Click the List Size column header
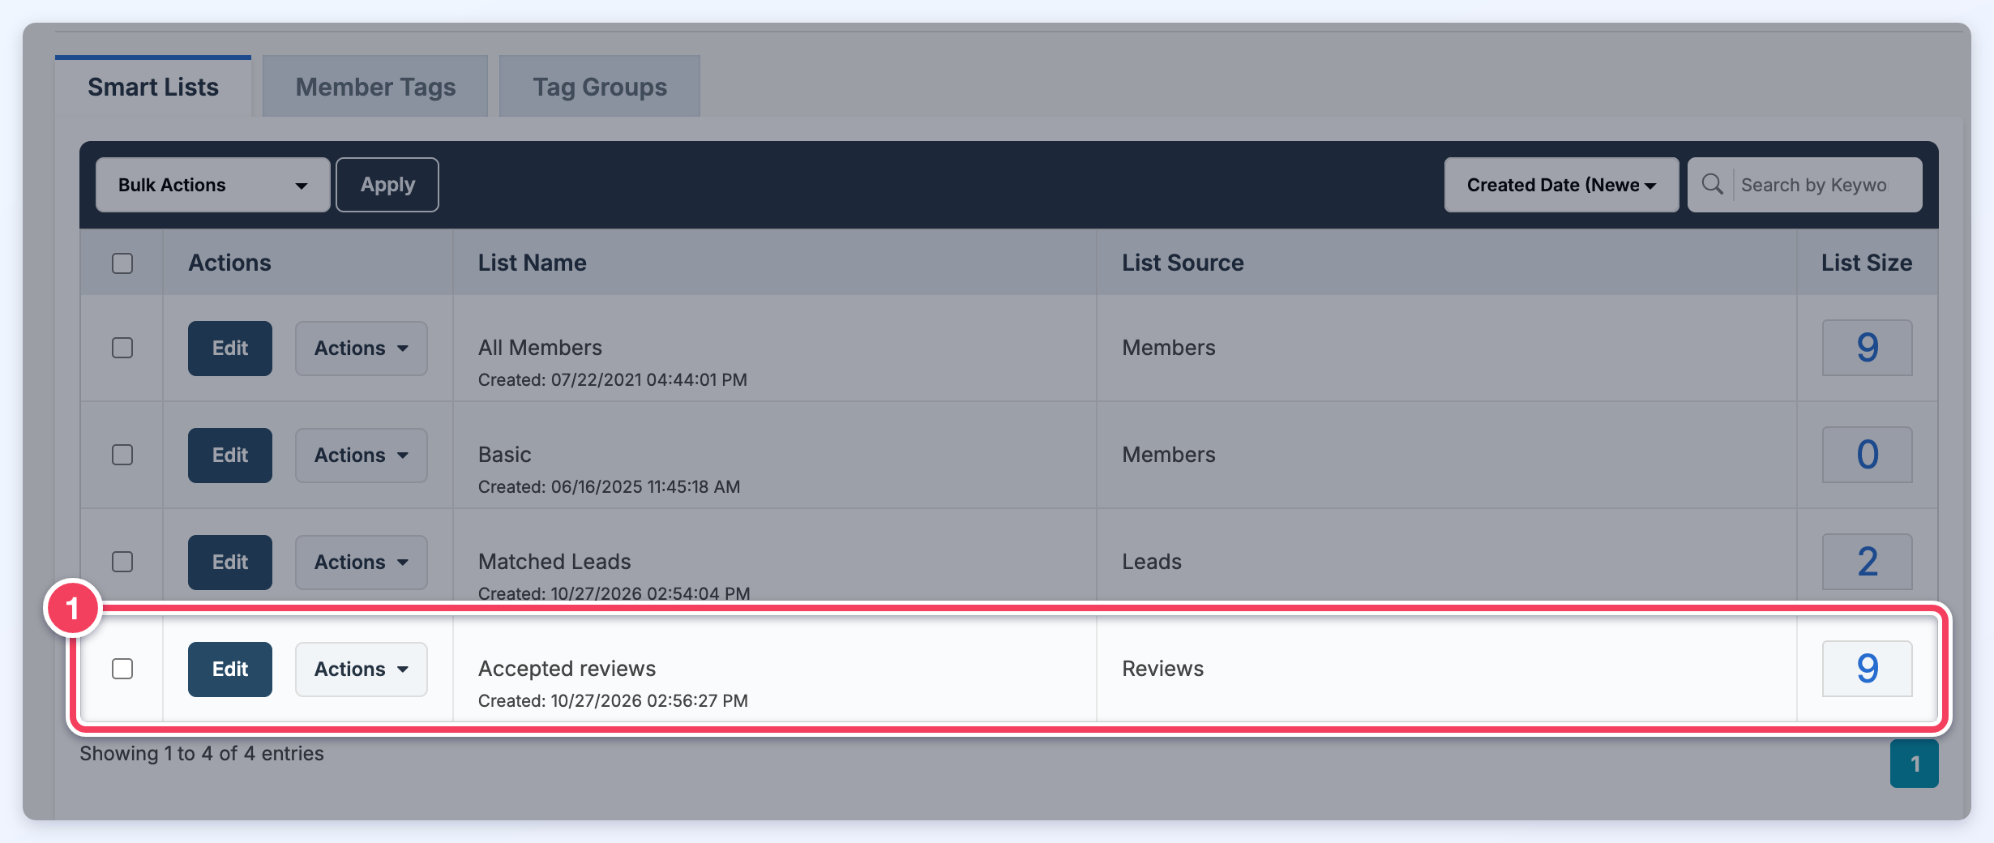 point(1867,263)
